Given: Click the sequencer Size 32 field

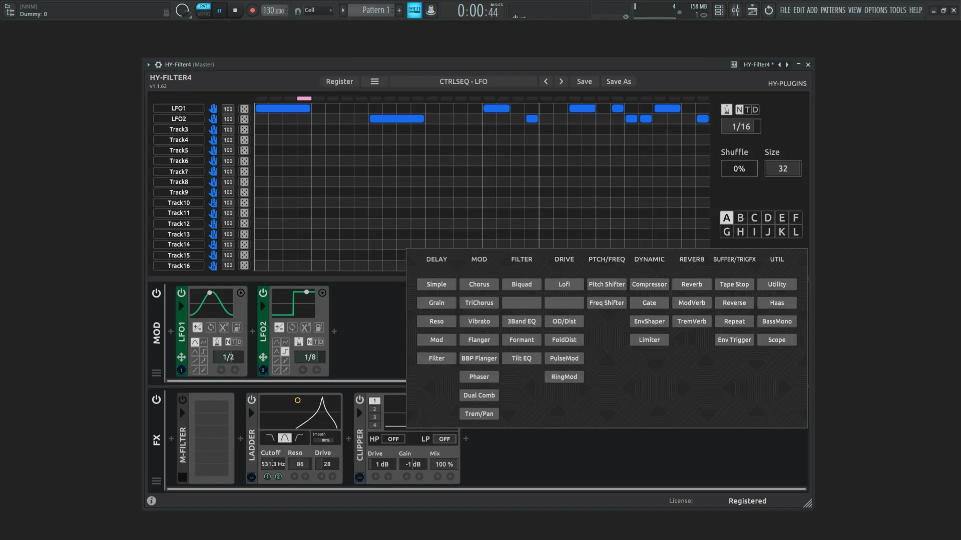Looking at the screenshot, I should (x=782, y=168).
